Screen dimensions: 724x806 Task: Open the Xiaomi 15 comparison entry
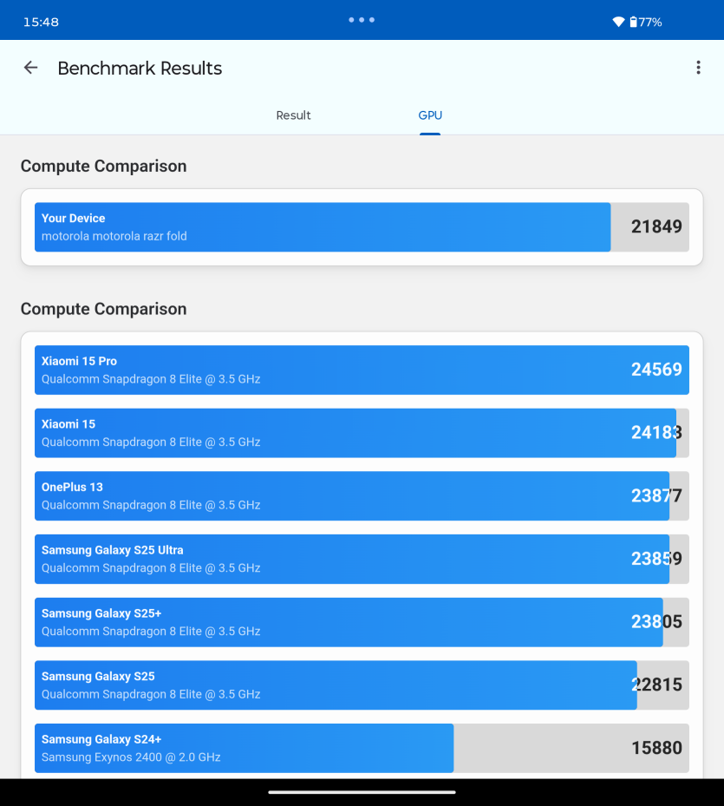(x=362, y=433)
